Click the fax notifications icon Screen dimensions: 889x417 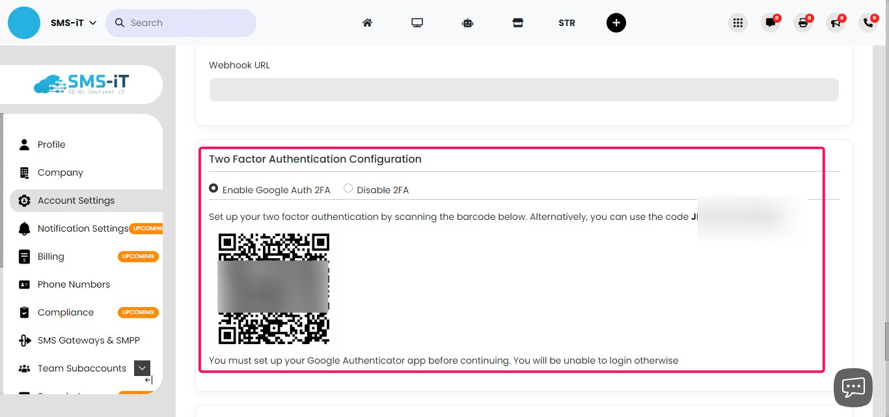(x=803, y=22)
